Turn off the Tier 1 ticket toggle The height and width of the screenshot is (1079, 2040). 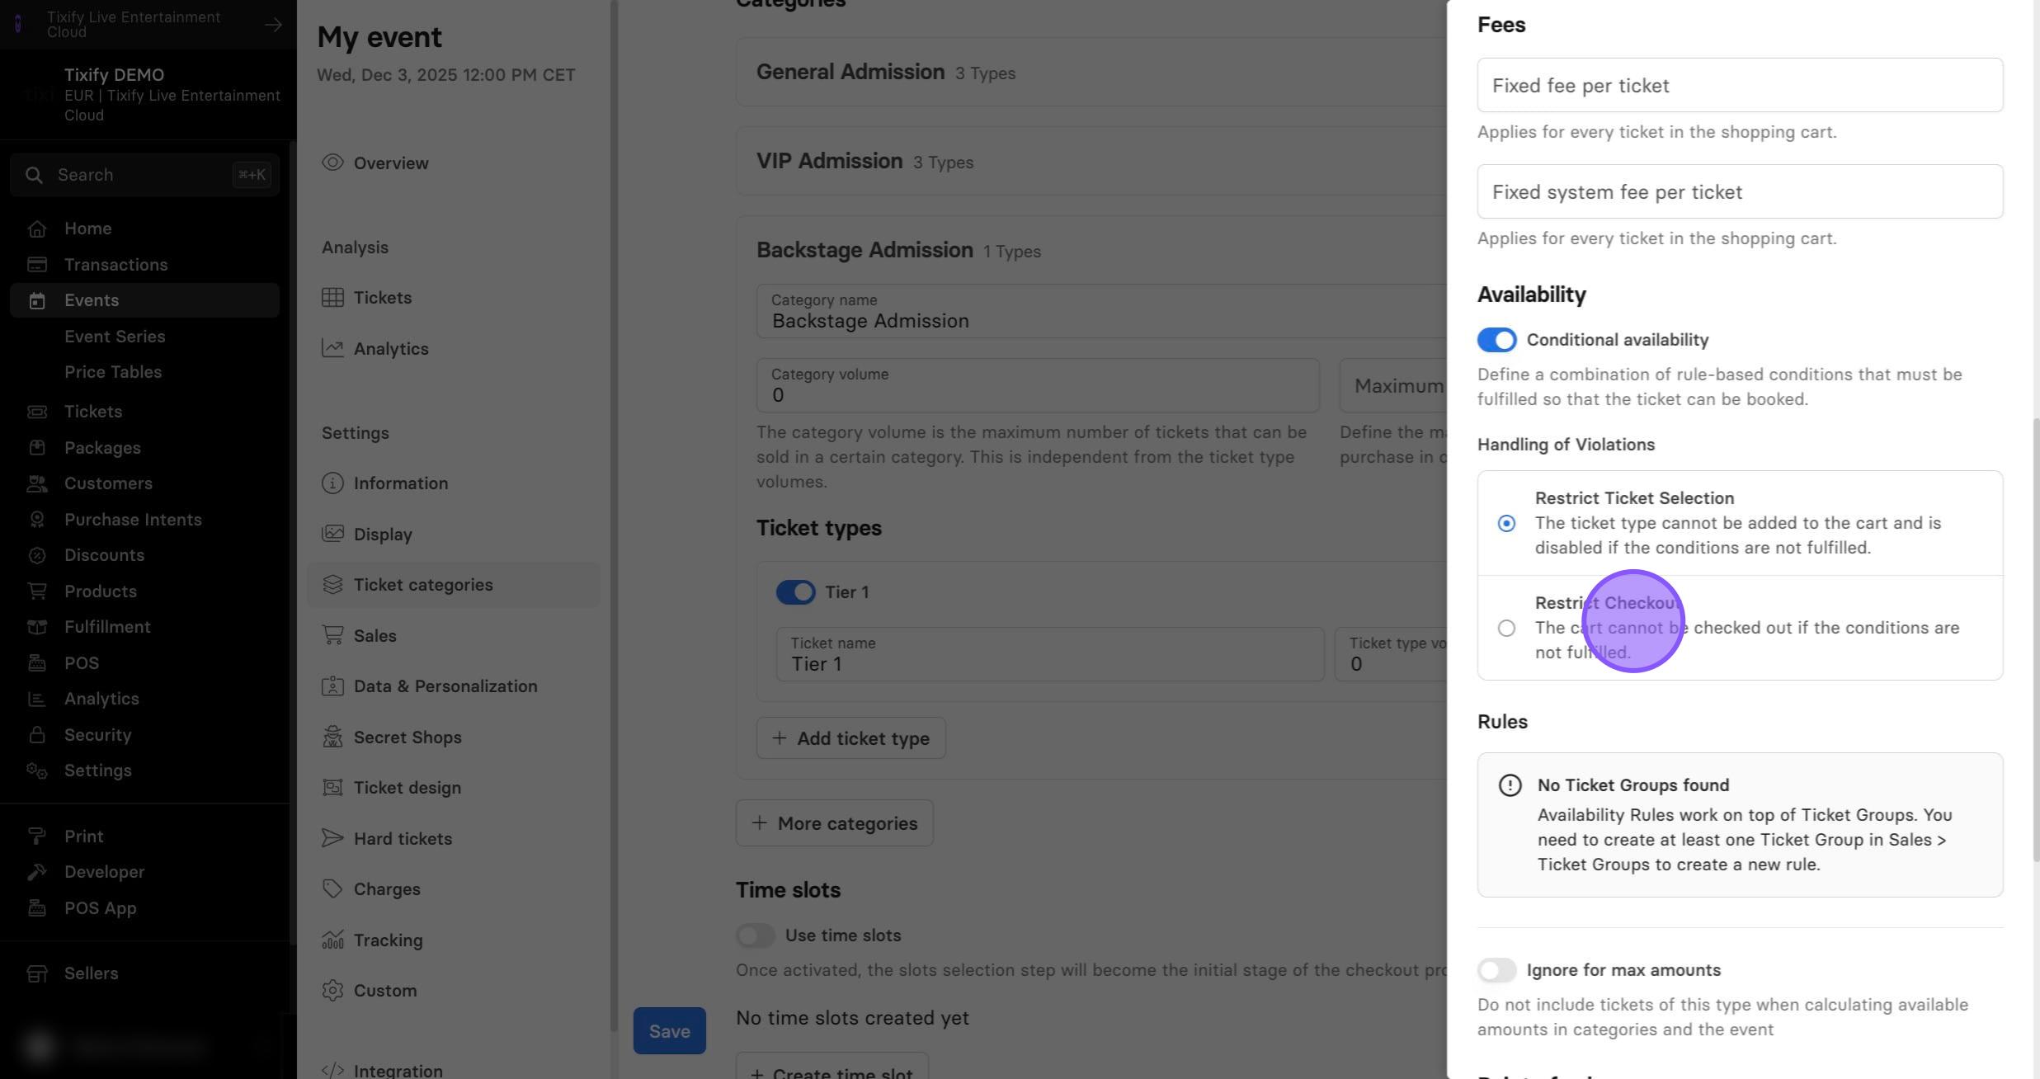pyautogui.click(x=795, y=592)
